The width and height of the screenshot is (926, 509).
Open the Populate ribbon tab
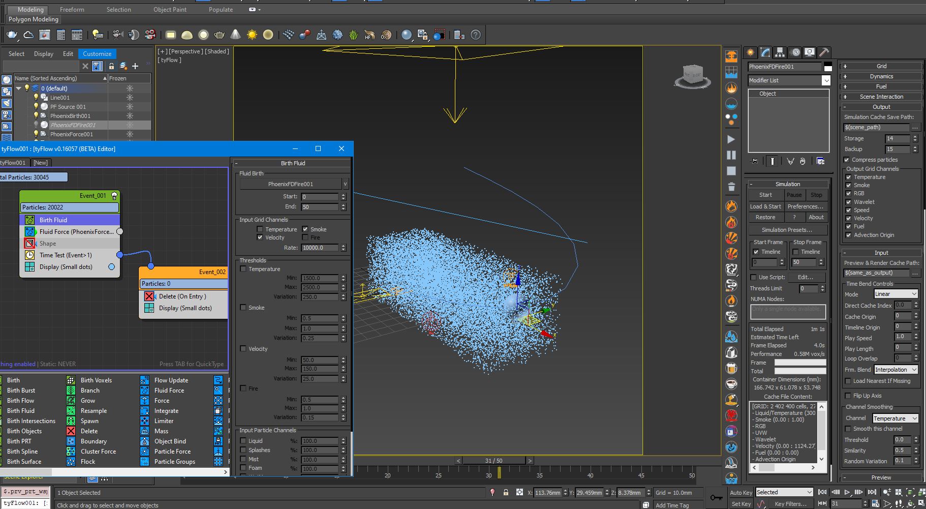point(221,10)
